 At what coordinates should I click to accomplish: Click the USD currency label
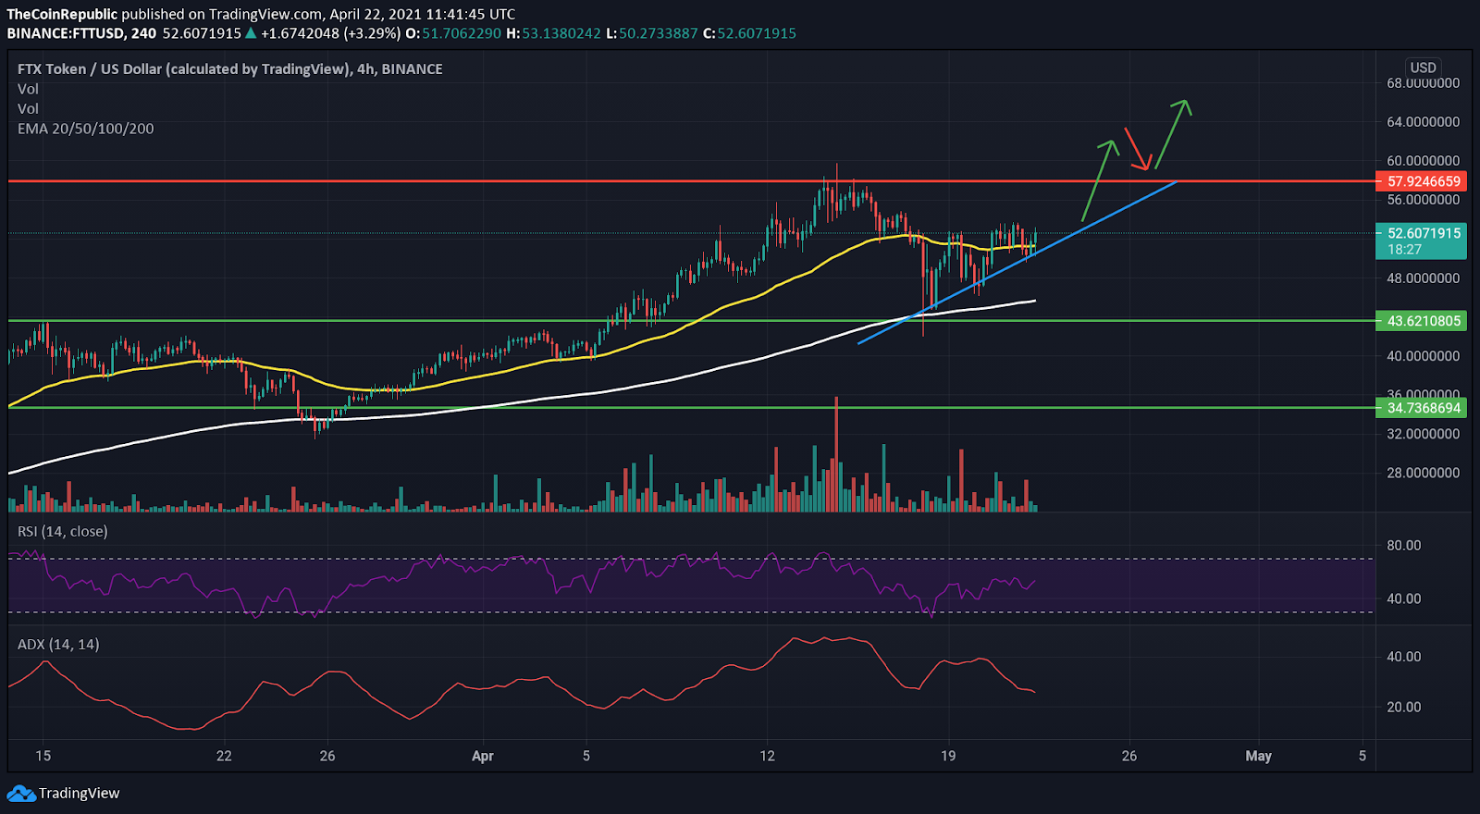[1423, 68]
